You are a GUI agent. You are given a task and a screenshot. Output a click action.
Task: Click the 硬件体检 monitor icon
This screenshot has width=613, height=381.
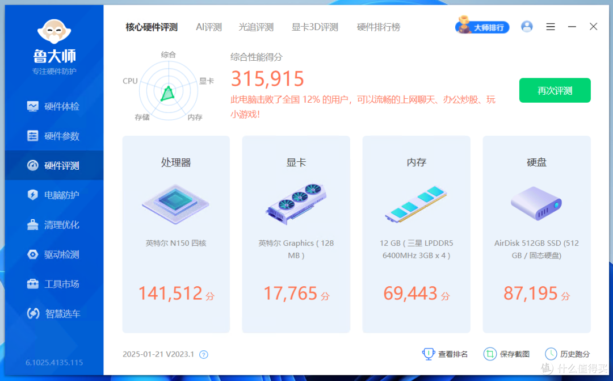pyautogui.click(x=33, y=106)
